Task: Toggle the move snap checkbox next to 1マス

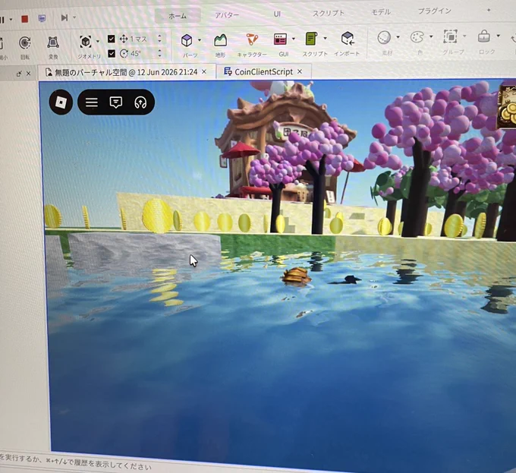Action: (x=112, y=39)
